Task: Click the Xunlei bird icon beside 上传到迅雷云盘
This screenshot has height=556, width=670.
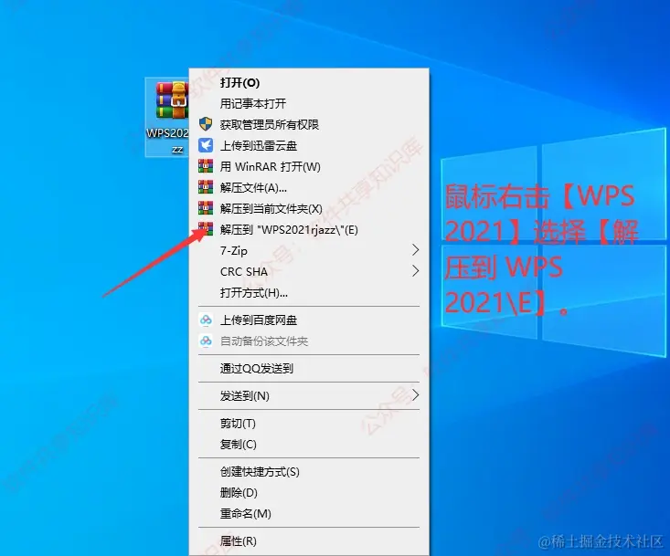Action: click(206, 145)
